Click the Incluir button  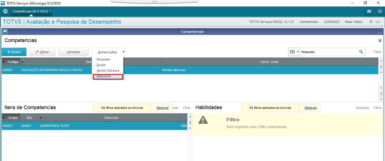[14, 52]
